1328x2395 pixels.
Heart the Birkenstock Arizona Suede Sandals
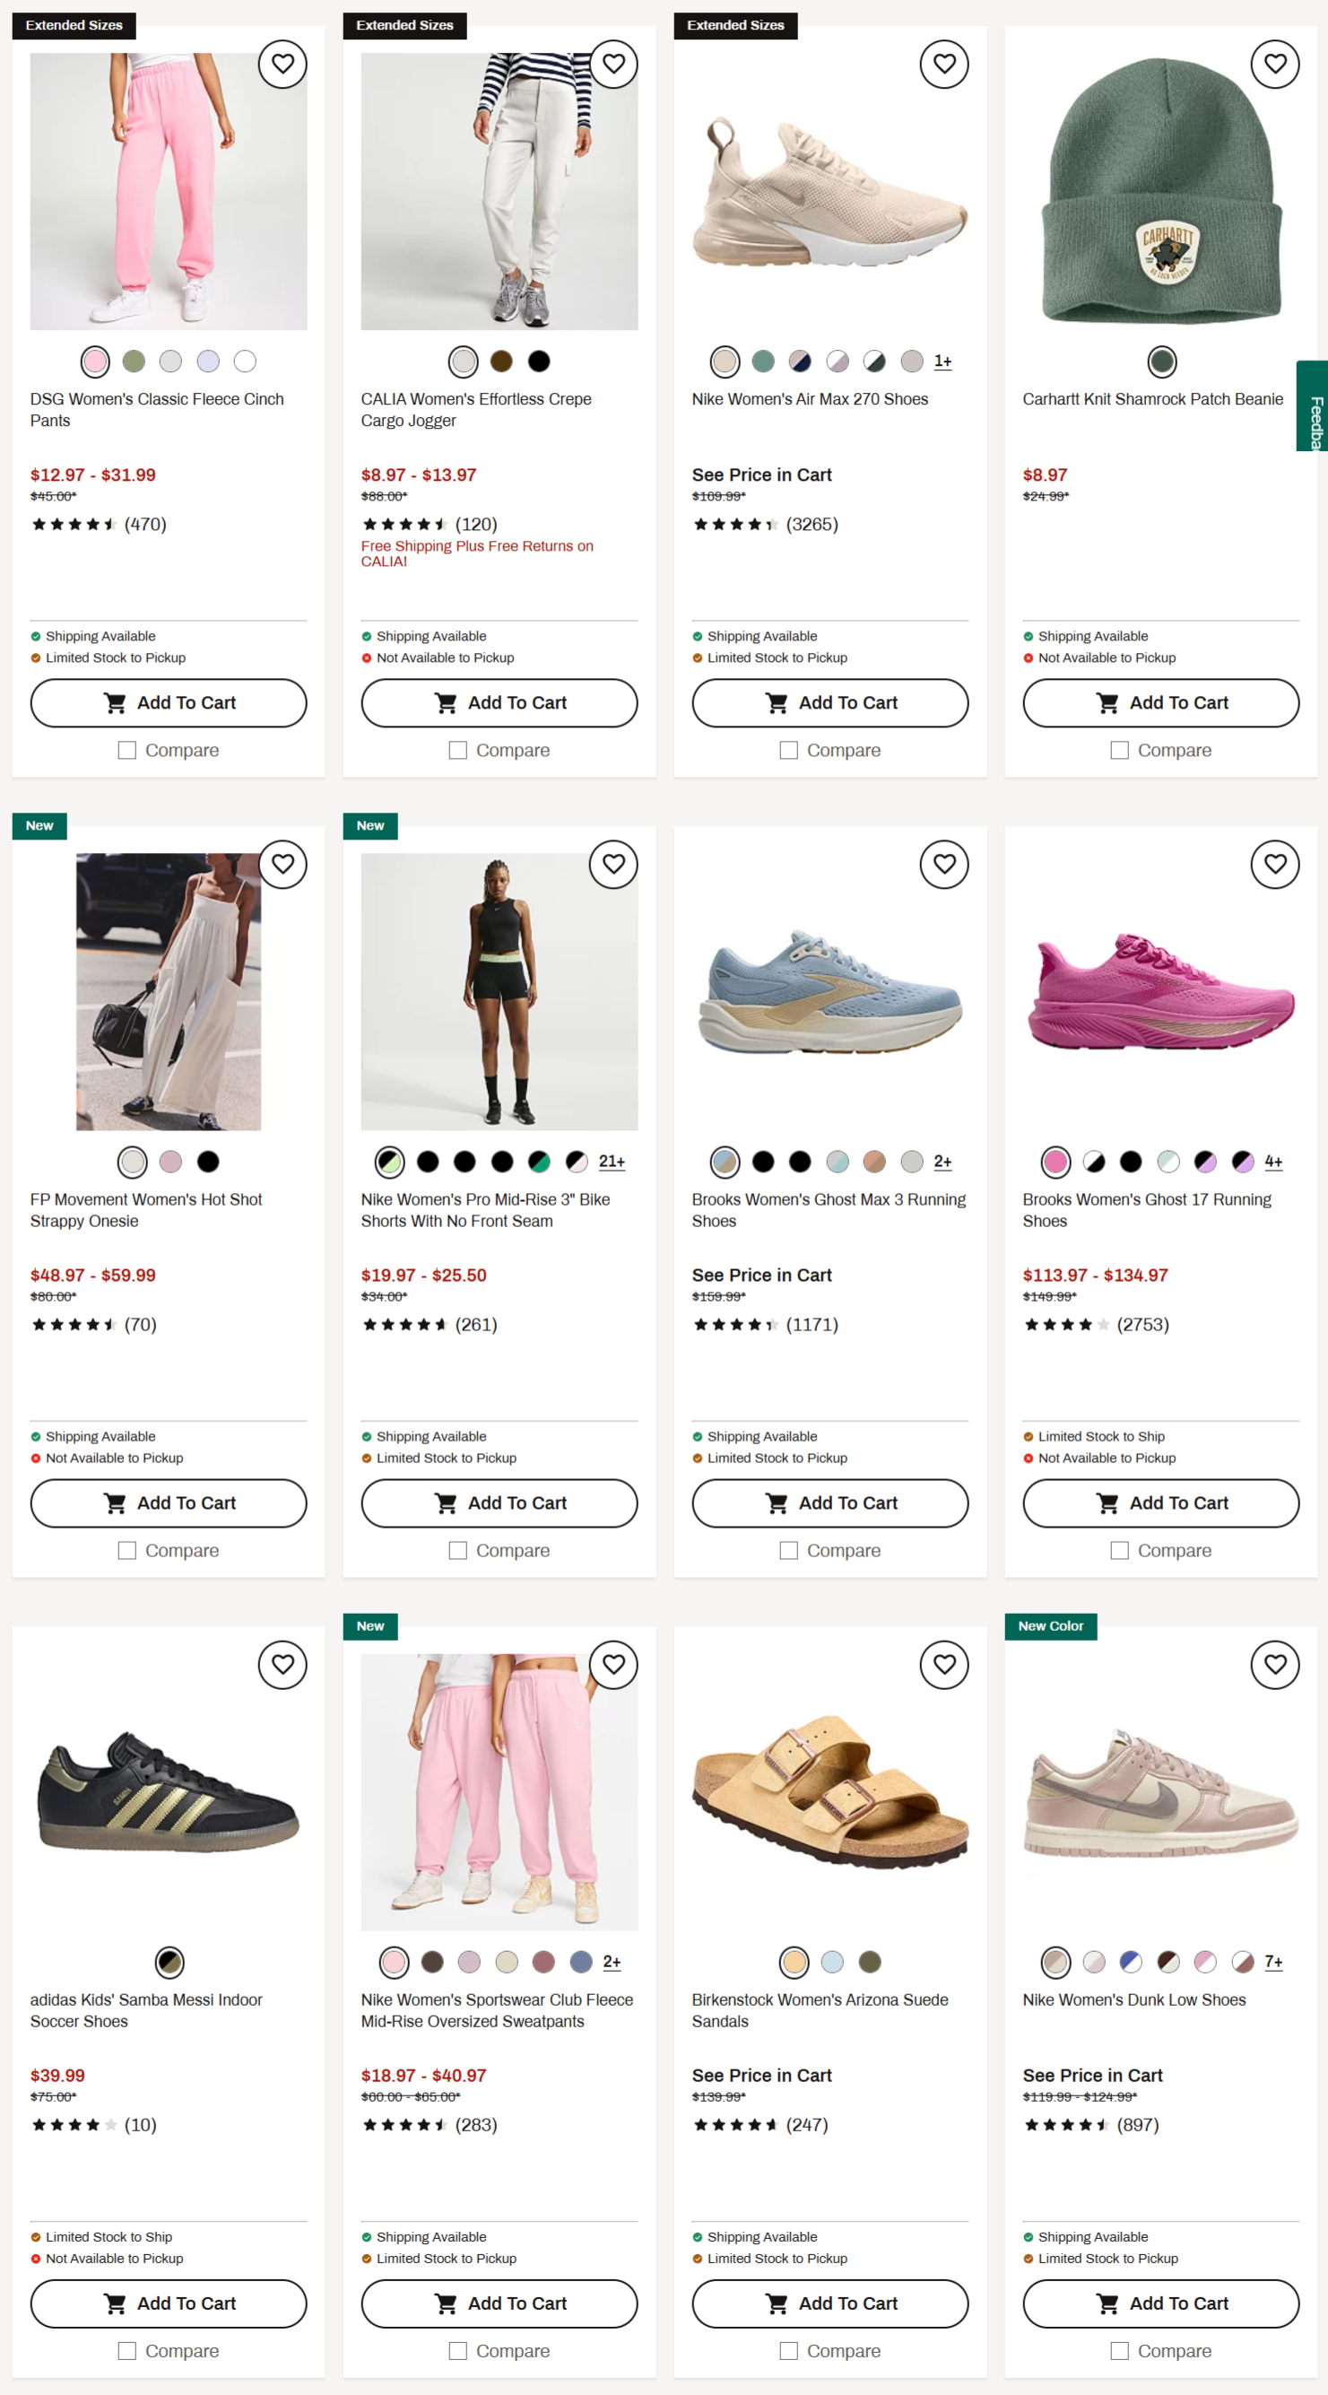coord(944,1665)
